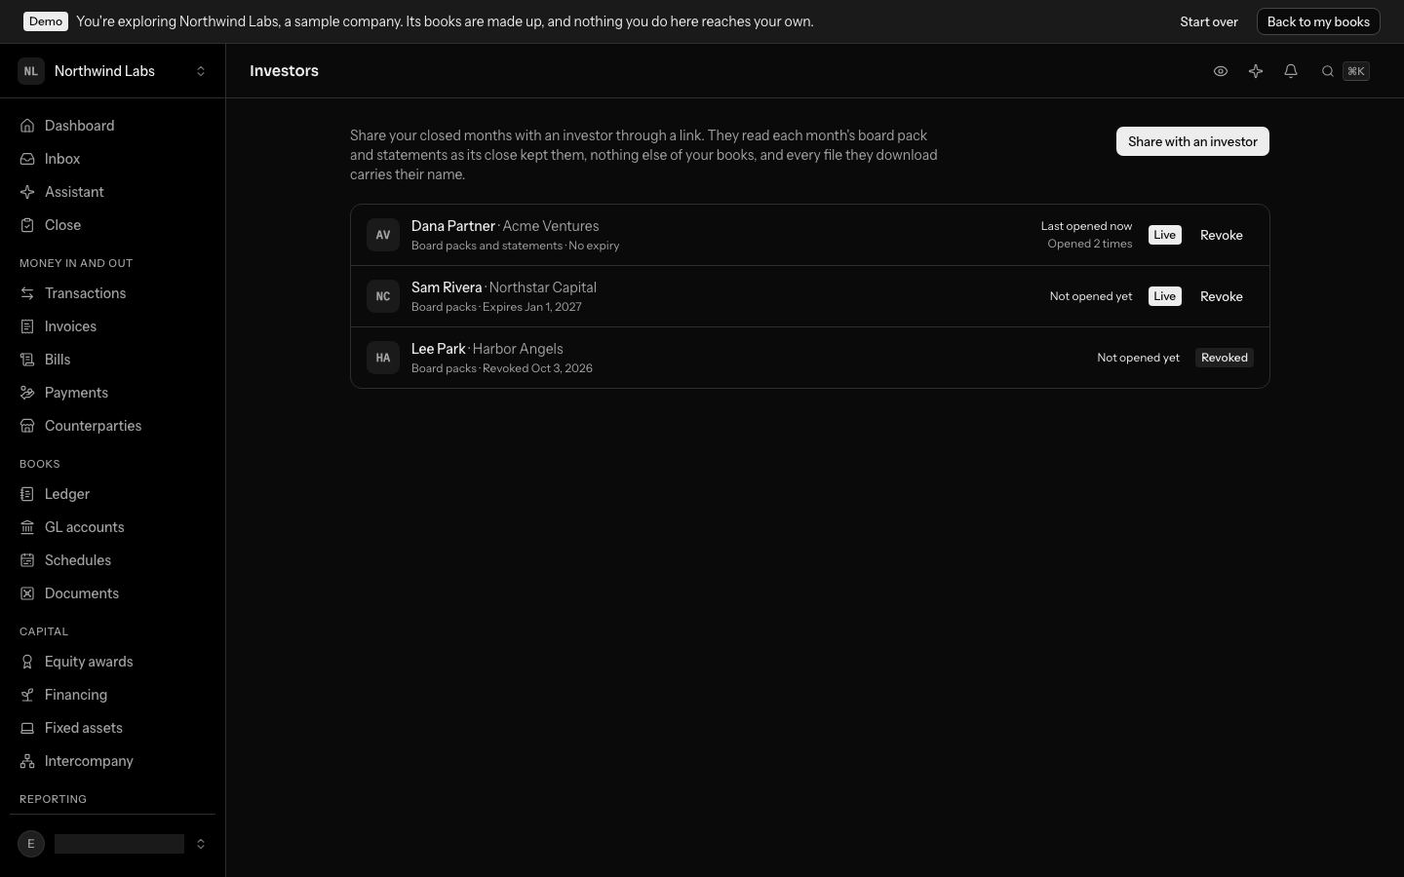Click the CAPITAL section header
This screenshot has width=1404, height=877.
(x=44, y=631)
